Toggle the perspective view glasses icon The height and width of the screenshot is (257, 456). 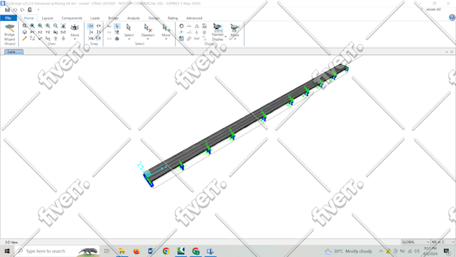(63, 32)
